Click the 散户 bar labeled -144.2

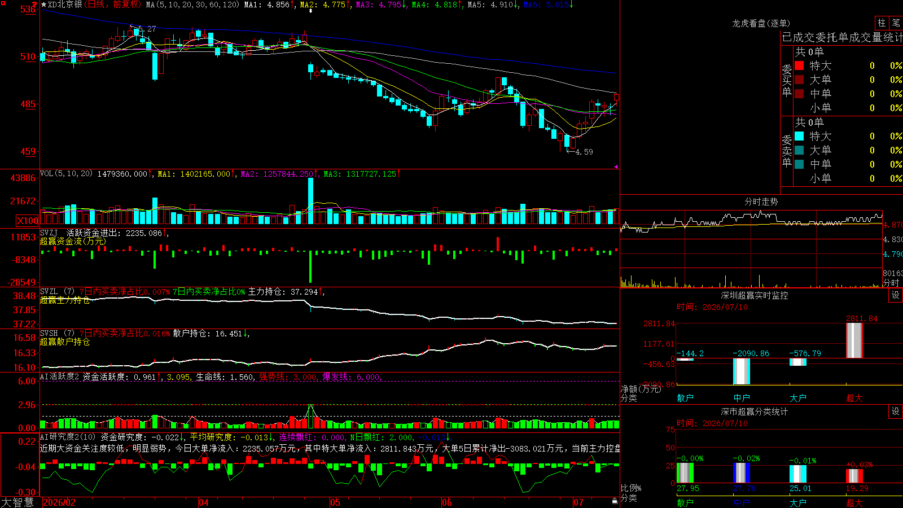click(x=685, y=360)
